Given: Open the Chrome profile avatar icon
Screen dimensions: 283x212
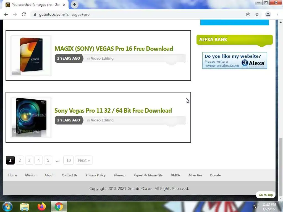Looking at the screenshot, I should [x=268, y=14].
